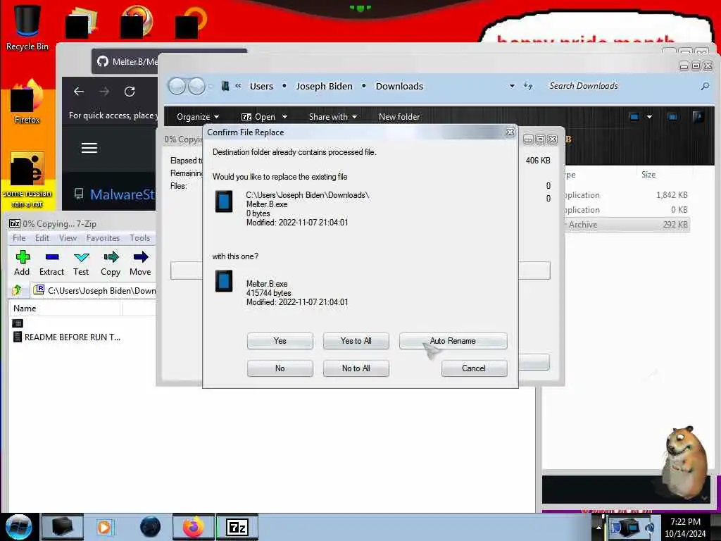Viewport: 721px width, 541px height.
Task: Click the Test icon in 7-Zip
Action: tap(81, 263)
